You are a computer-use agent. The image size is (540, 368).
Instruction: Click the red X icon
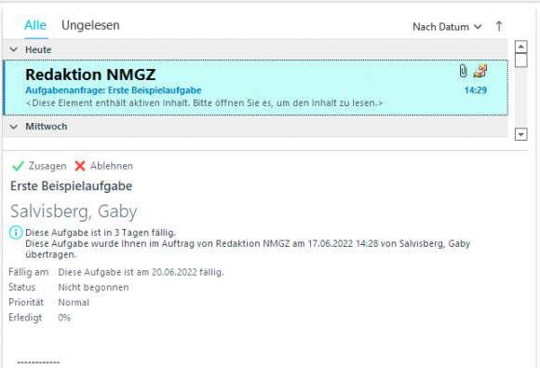pyautogui.click(x=80, y=166)
